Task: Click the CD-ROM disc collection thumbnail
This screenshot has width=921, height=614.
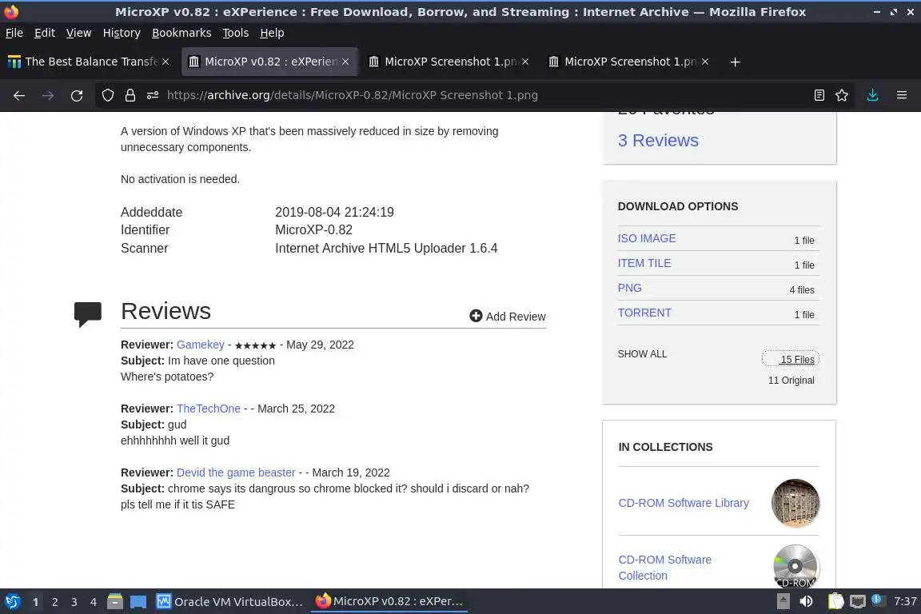Action: (x=795, y=566)
